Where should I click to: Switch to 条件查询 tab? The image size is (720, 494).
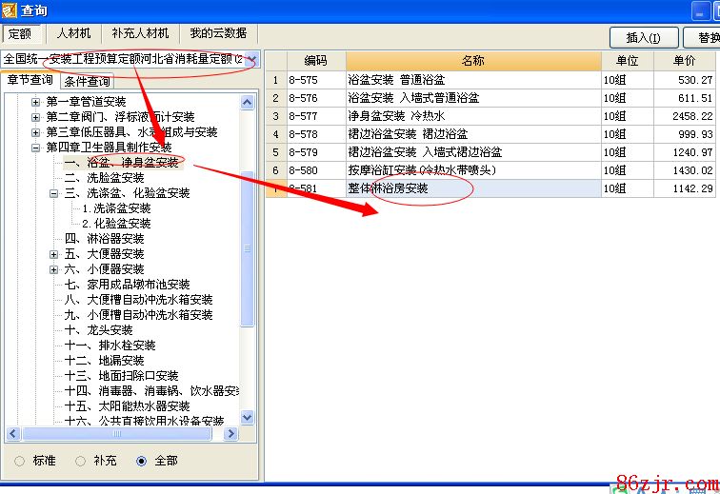(87, 81)
